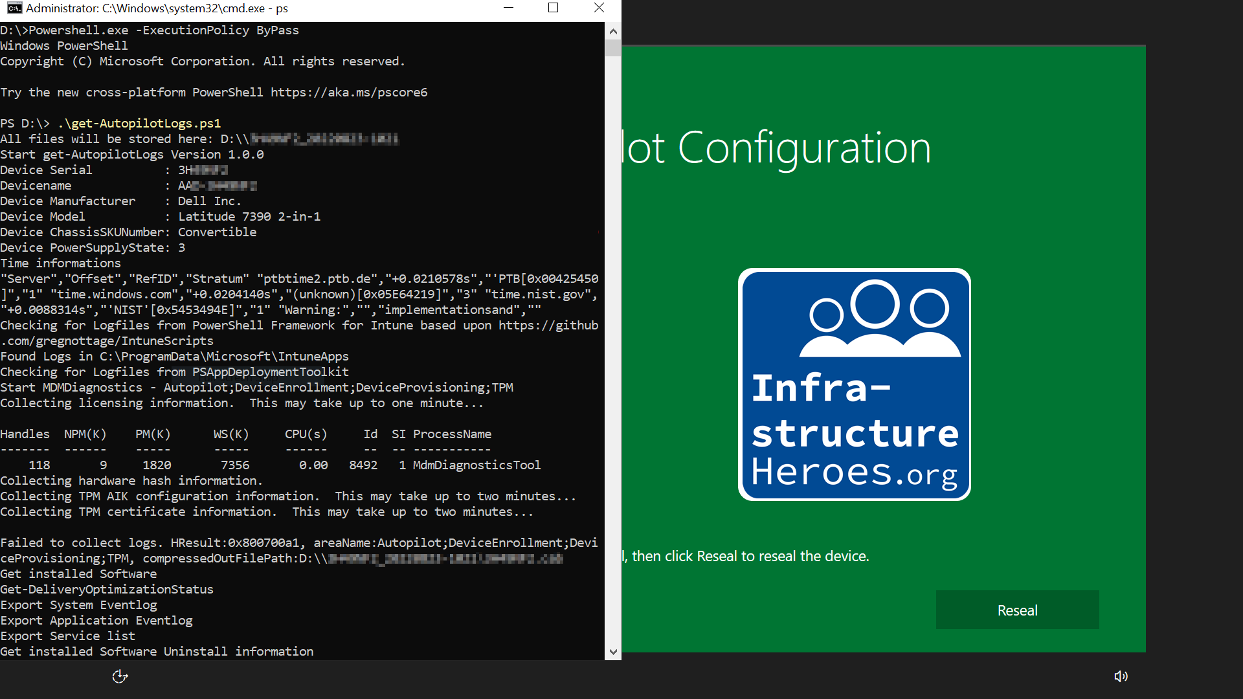Click 'Start get-AutopilotLogs Version 1.0.0' line

coord(132,154)
